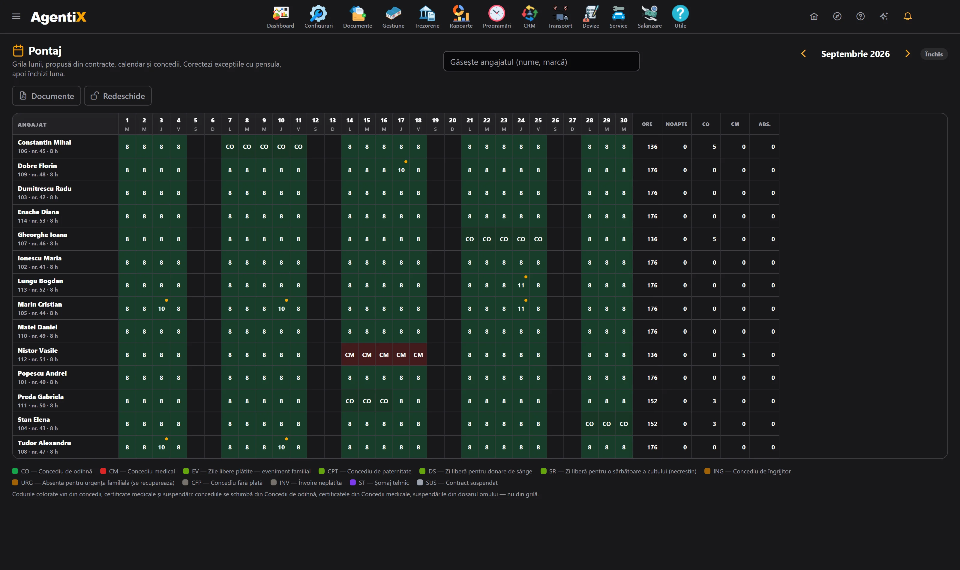
Task: Click the home icon in header
Action: (814, 16)
